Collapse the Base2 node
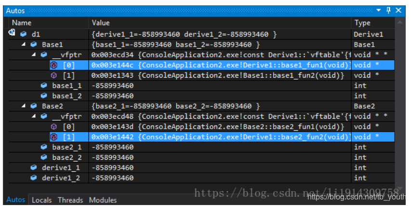This screenshot has width=411, height=206. tap(24, 106)
